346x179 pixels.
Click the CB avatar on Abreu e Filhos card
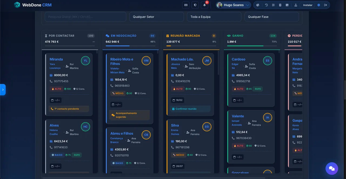(146, 135)
